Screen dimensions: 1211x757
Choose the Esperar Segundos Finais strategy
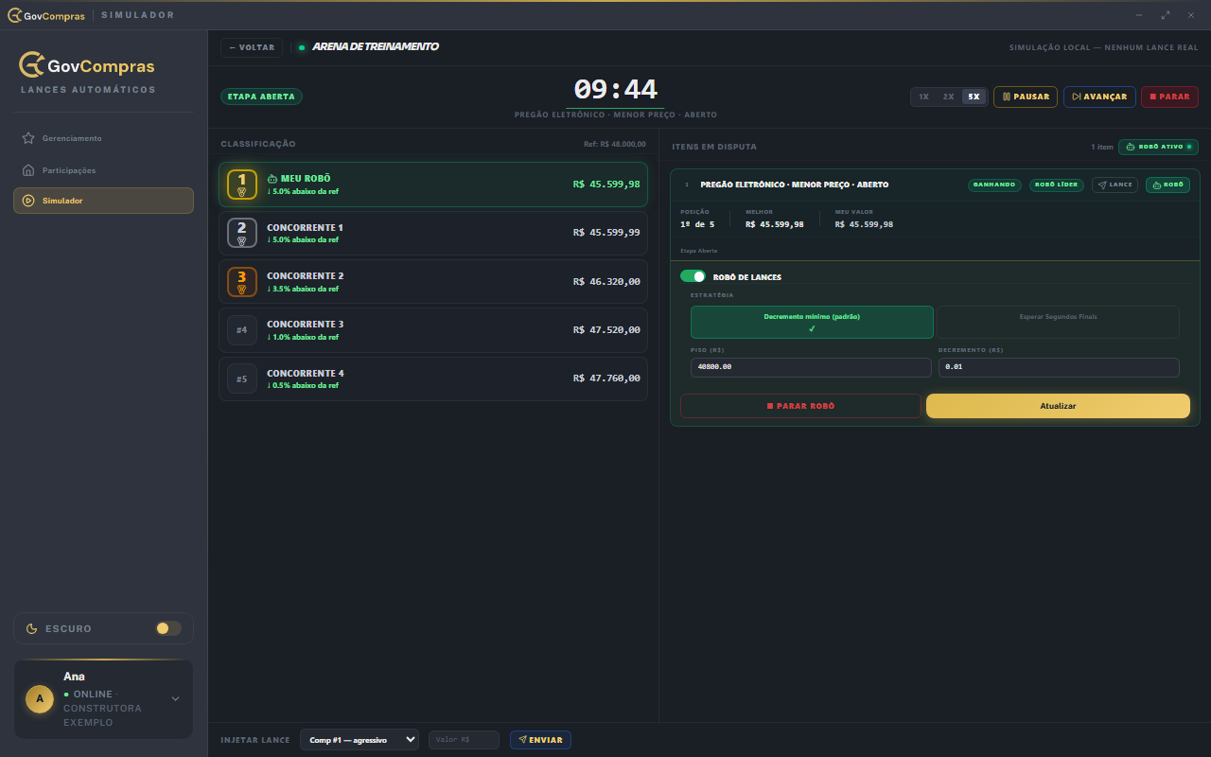click(1058, 322)
